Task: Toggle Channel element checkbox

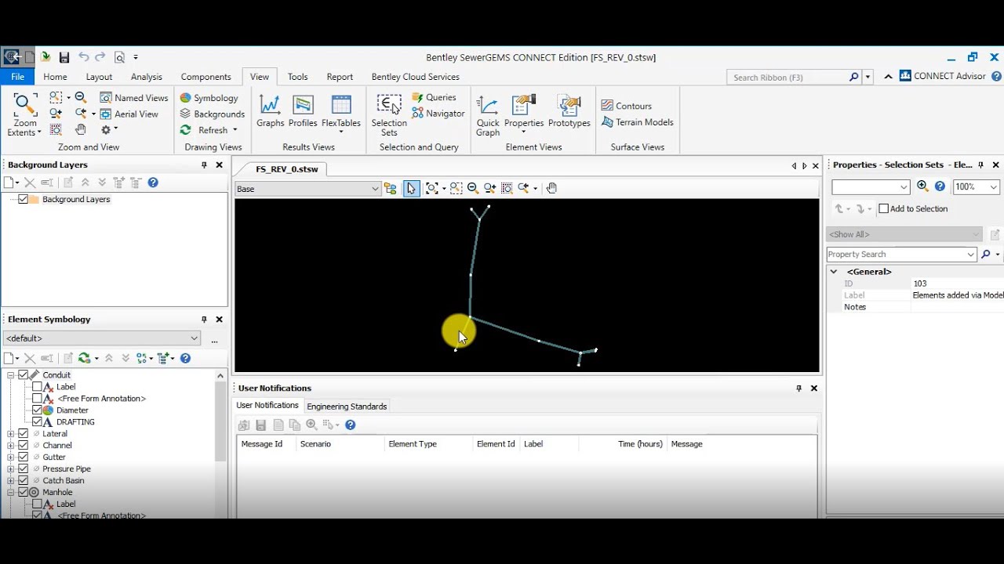Action: pos(23,446)
